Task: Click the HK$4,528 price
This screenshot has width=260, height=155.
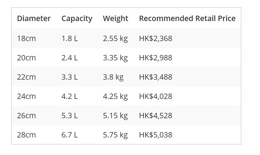Action: pyautogui.click(x=156, y=116)
